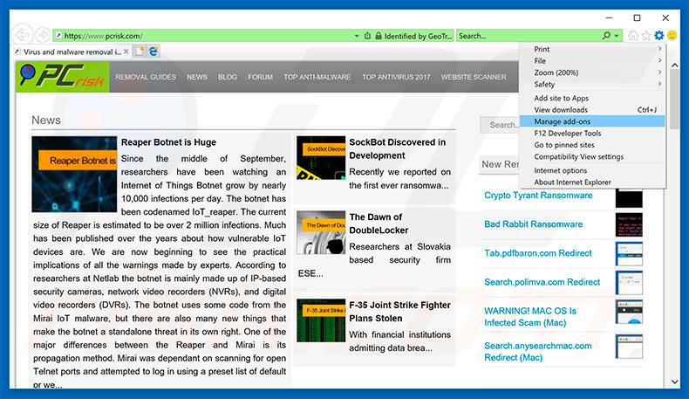The height and width of the screenshot is (399, 689).
Task: Open Compatibility View settings
Action: click(592, 156)
